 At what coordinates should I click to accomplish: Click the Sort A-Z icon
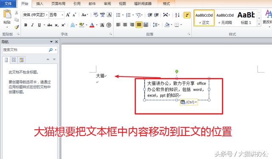pos(177,15)
